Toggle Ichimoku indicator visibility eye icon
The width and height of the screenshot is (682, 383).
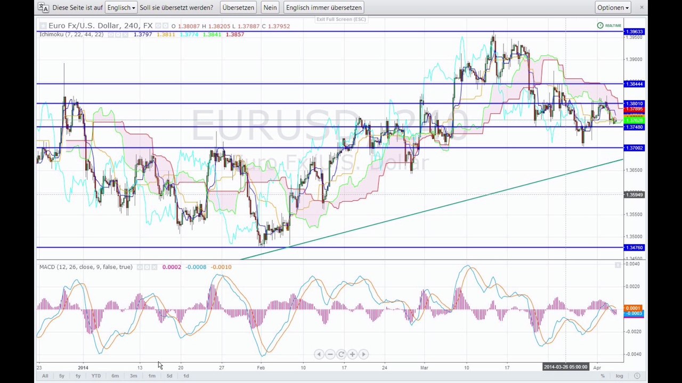(x=111, y=35)
